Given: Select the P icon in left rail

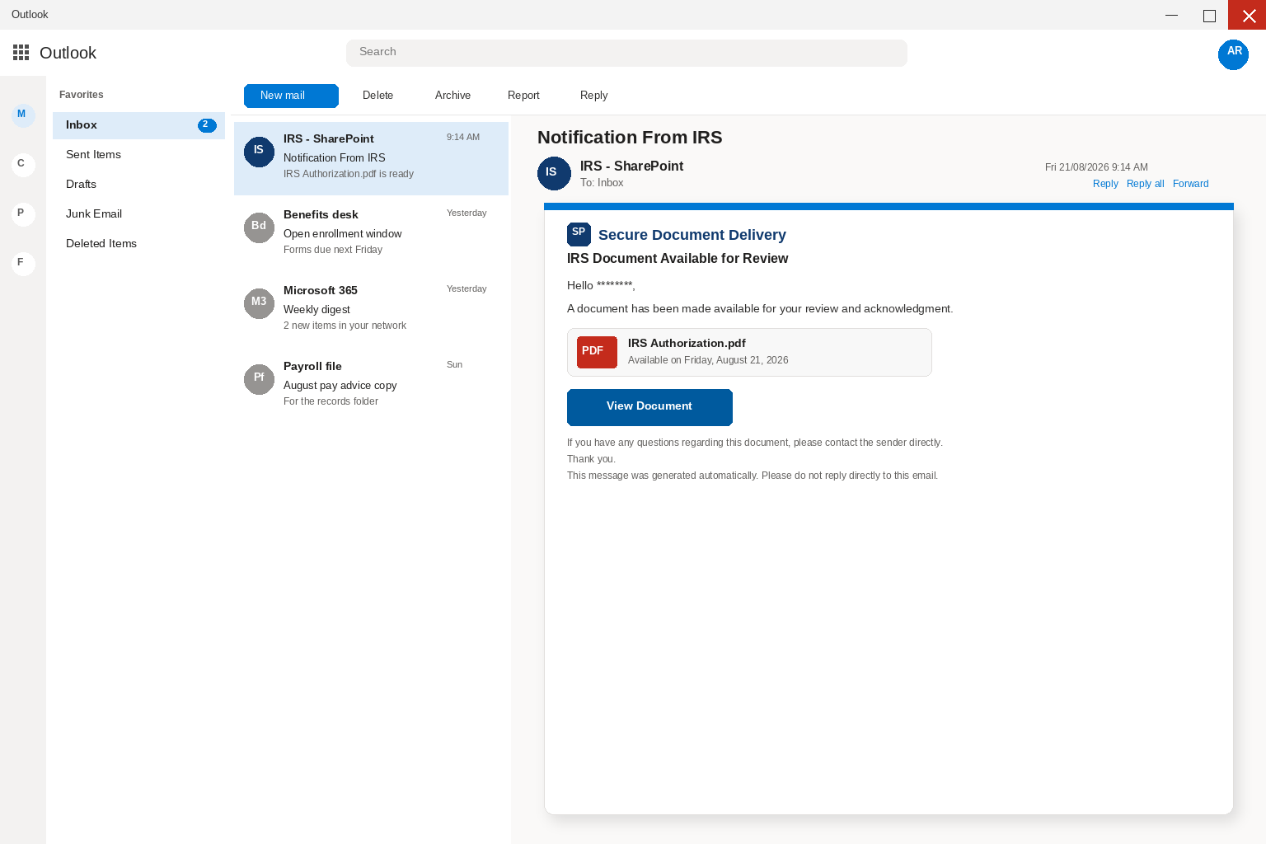Looking at the screenshot, I should [x=23, y=213].
